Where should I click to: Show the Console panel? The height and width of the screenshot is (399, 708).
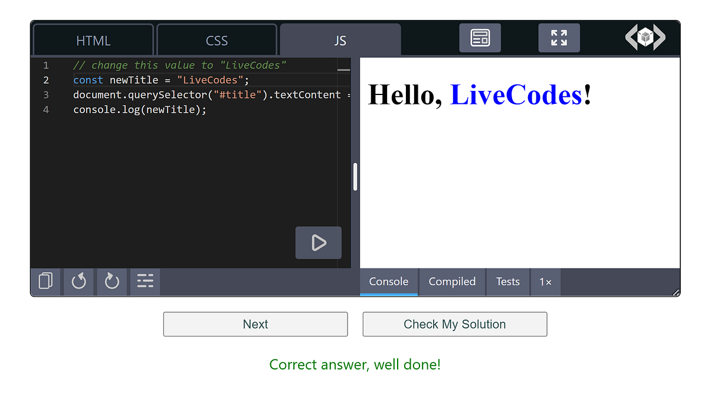388,282
